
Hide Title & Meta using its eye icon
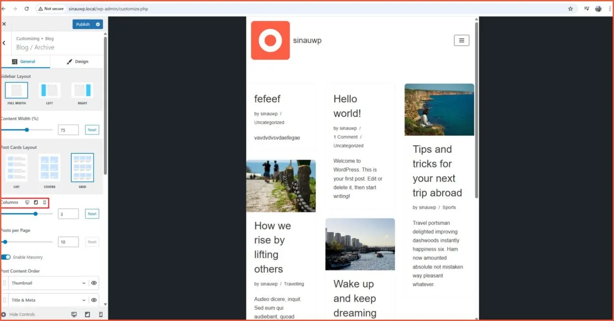coord(94,299)
